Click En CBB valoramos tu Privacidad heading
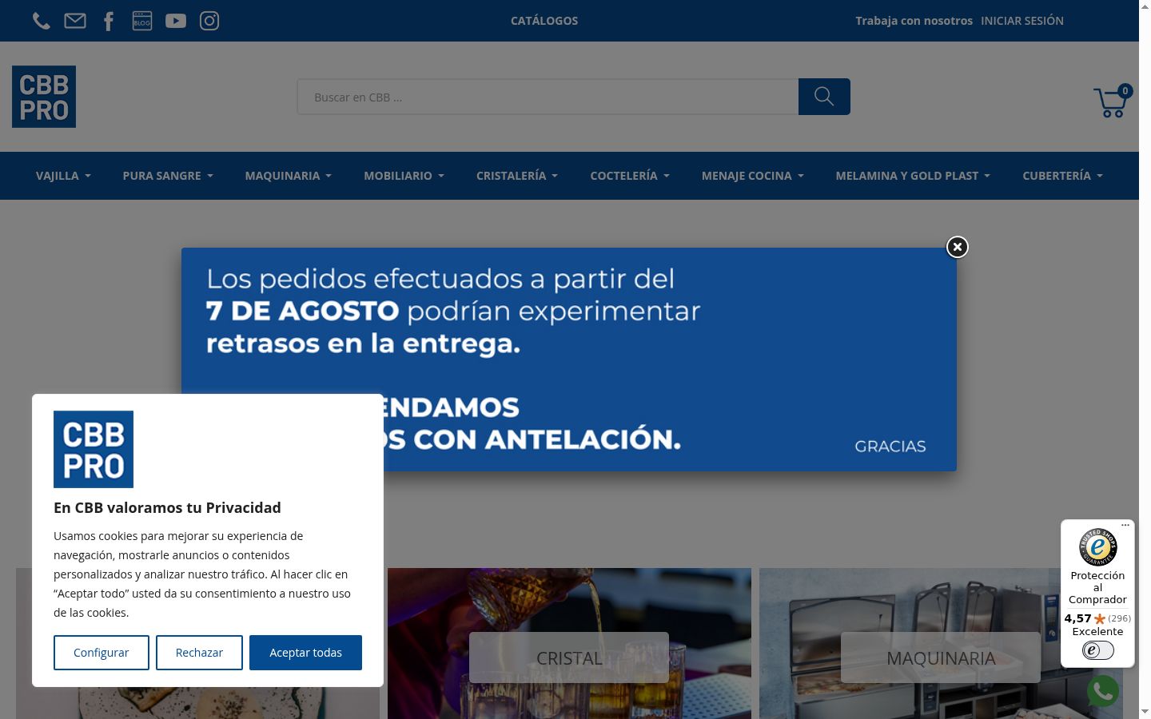This screenshot has width=1151, height=719. pyautogui.click(x=167, y=507)
